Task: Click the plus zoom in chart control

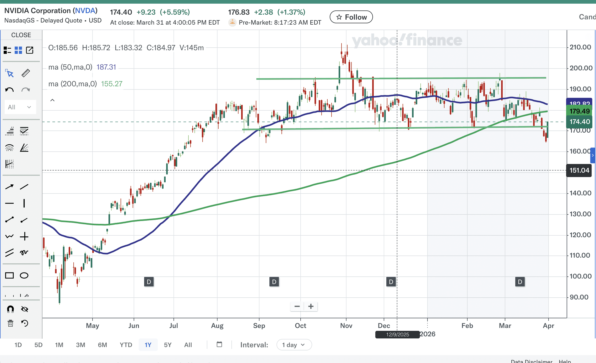Action: tap(311, 306)
